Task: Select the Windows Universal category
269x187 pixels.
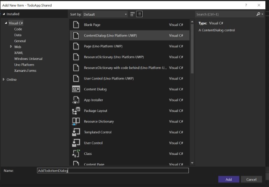Action: [28, 59]
